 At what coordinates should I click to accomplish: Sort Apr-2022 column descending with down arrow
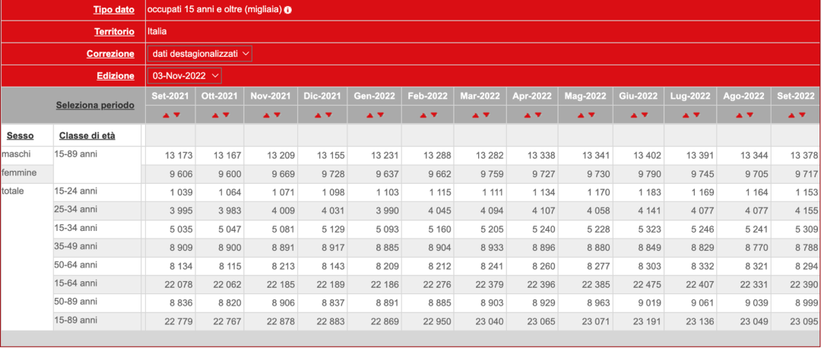538,115
